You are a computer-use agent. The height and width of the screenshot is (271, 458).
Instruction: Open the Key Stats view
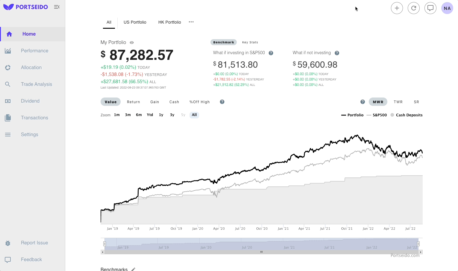250,42
